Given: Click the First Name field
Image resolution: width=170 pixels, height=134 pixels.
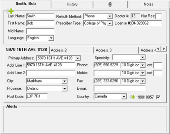Looking at the screenshot, I should pyautogui.click(x=40, y=23).
